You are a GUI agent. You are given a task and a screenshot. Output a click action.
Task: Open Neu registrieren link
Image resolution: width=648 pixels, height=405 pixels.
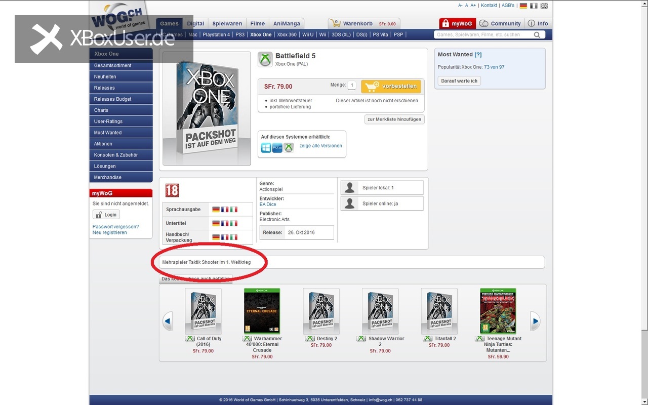[110, 233]
